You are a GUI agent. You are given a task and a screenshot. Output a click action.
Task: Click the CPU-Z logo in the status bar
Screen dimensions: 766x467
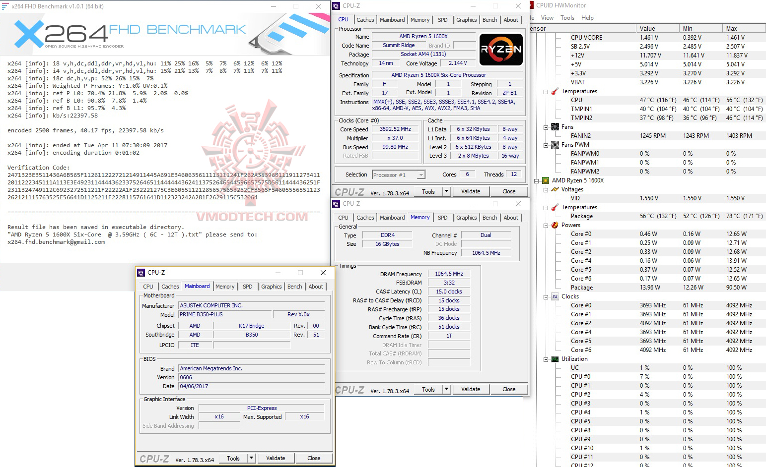(349, 191)
